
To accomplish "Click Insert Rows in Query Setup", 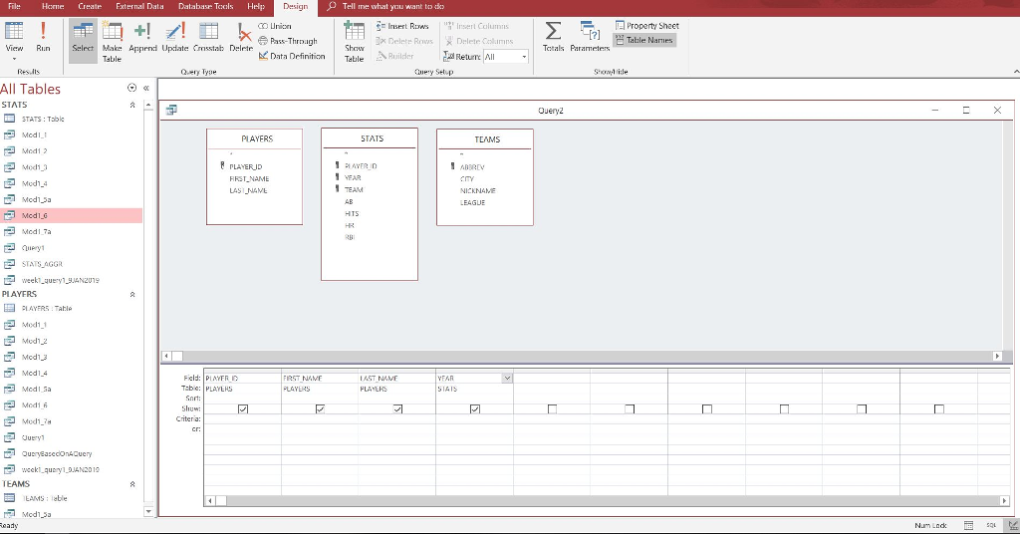I will coord(402,26).
